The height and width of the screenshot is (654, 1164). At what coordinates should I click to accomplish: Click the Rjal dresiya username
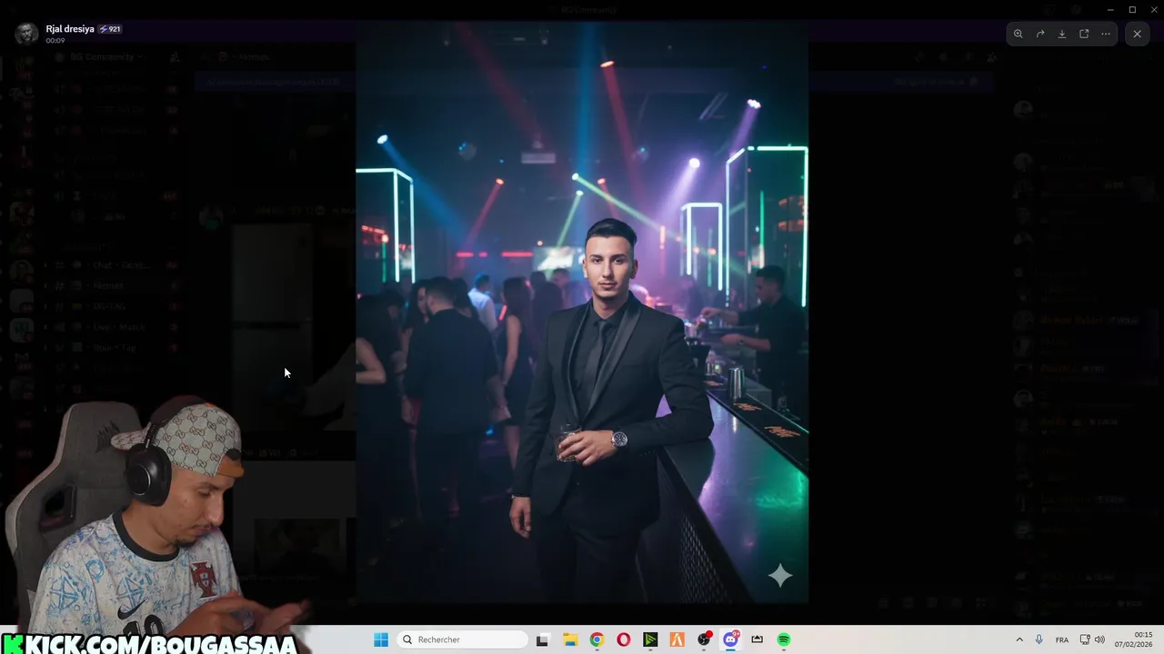pyautogui.click(x=70, y=29)
